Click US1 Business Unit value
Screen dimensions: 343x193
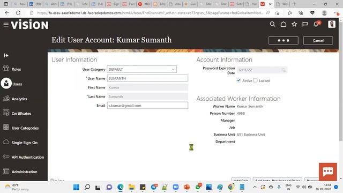251,135
